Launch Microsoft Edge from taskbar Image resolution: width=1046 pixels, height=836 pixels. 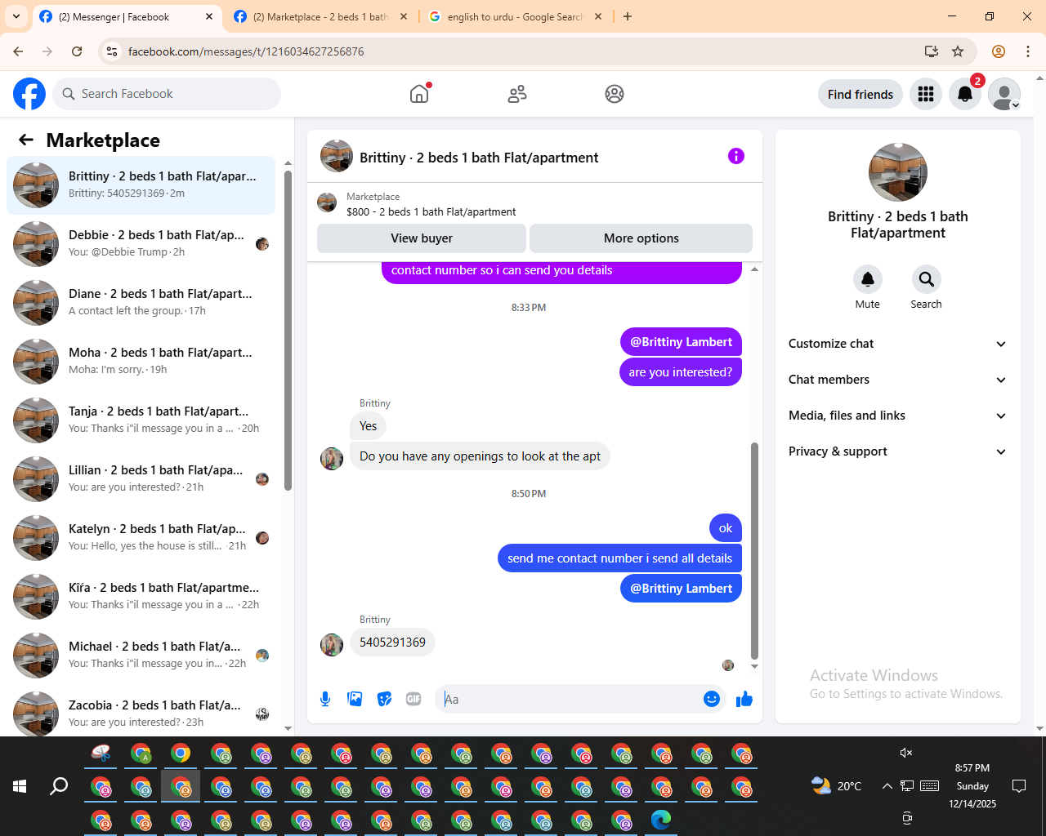coord(661,819)
